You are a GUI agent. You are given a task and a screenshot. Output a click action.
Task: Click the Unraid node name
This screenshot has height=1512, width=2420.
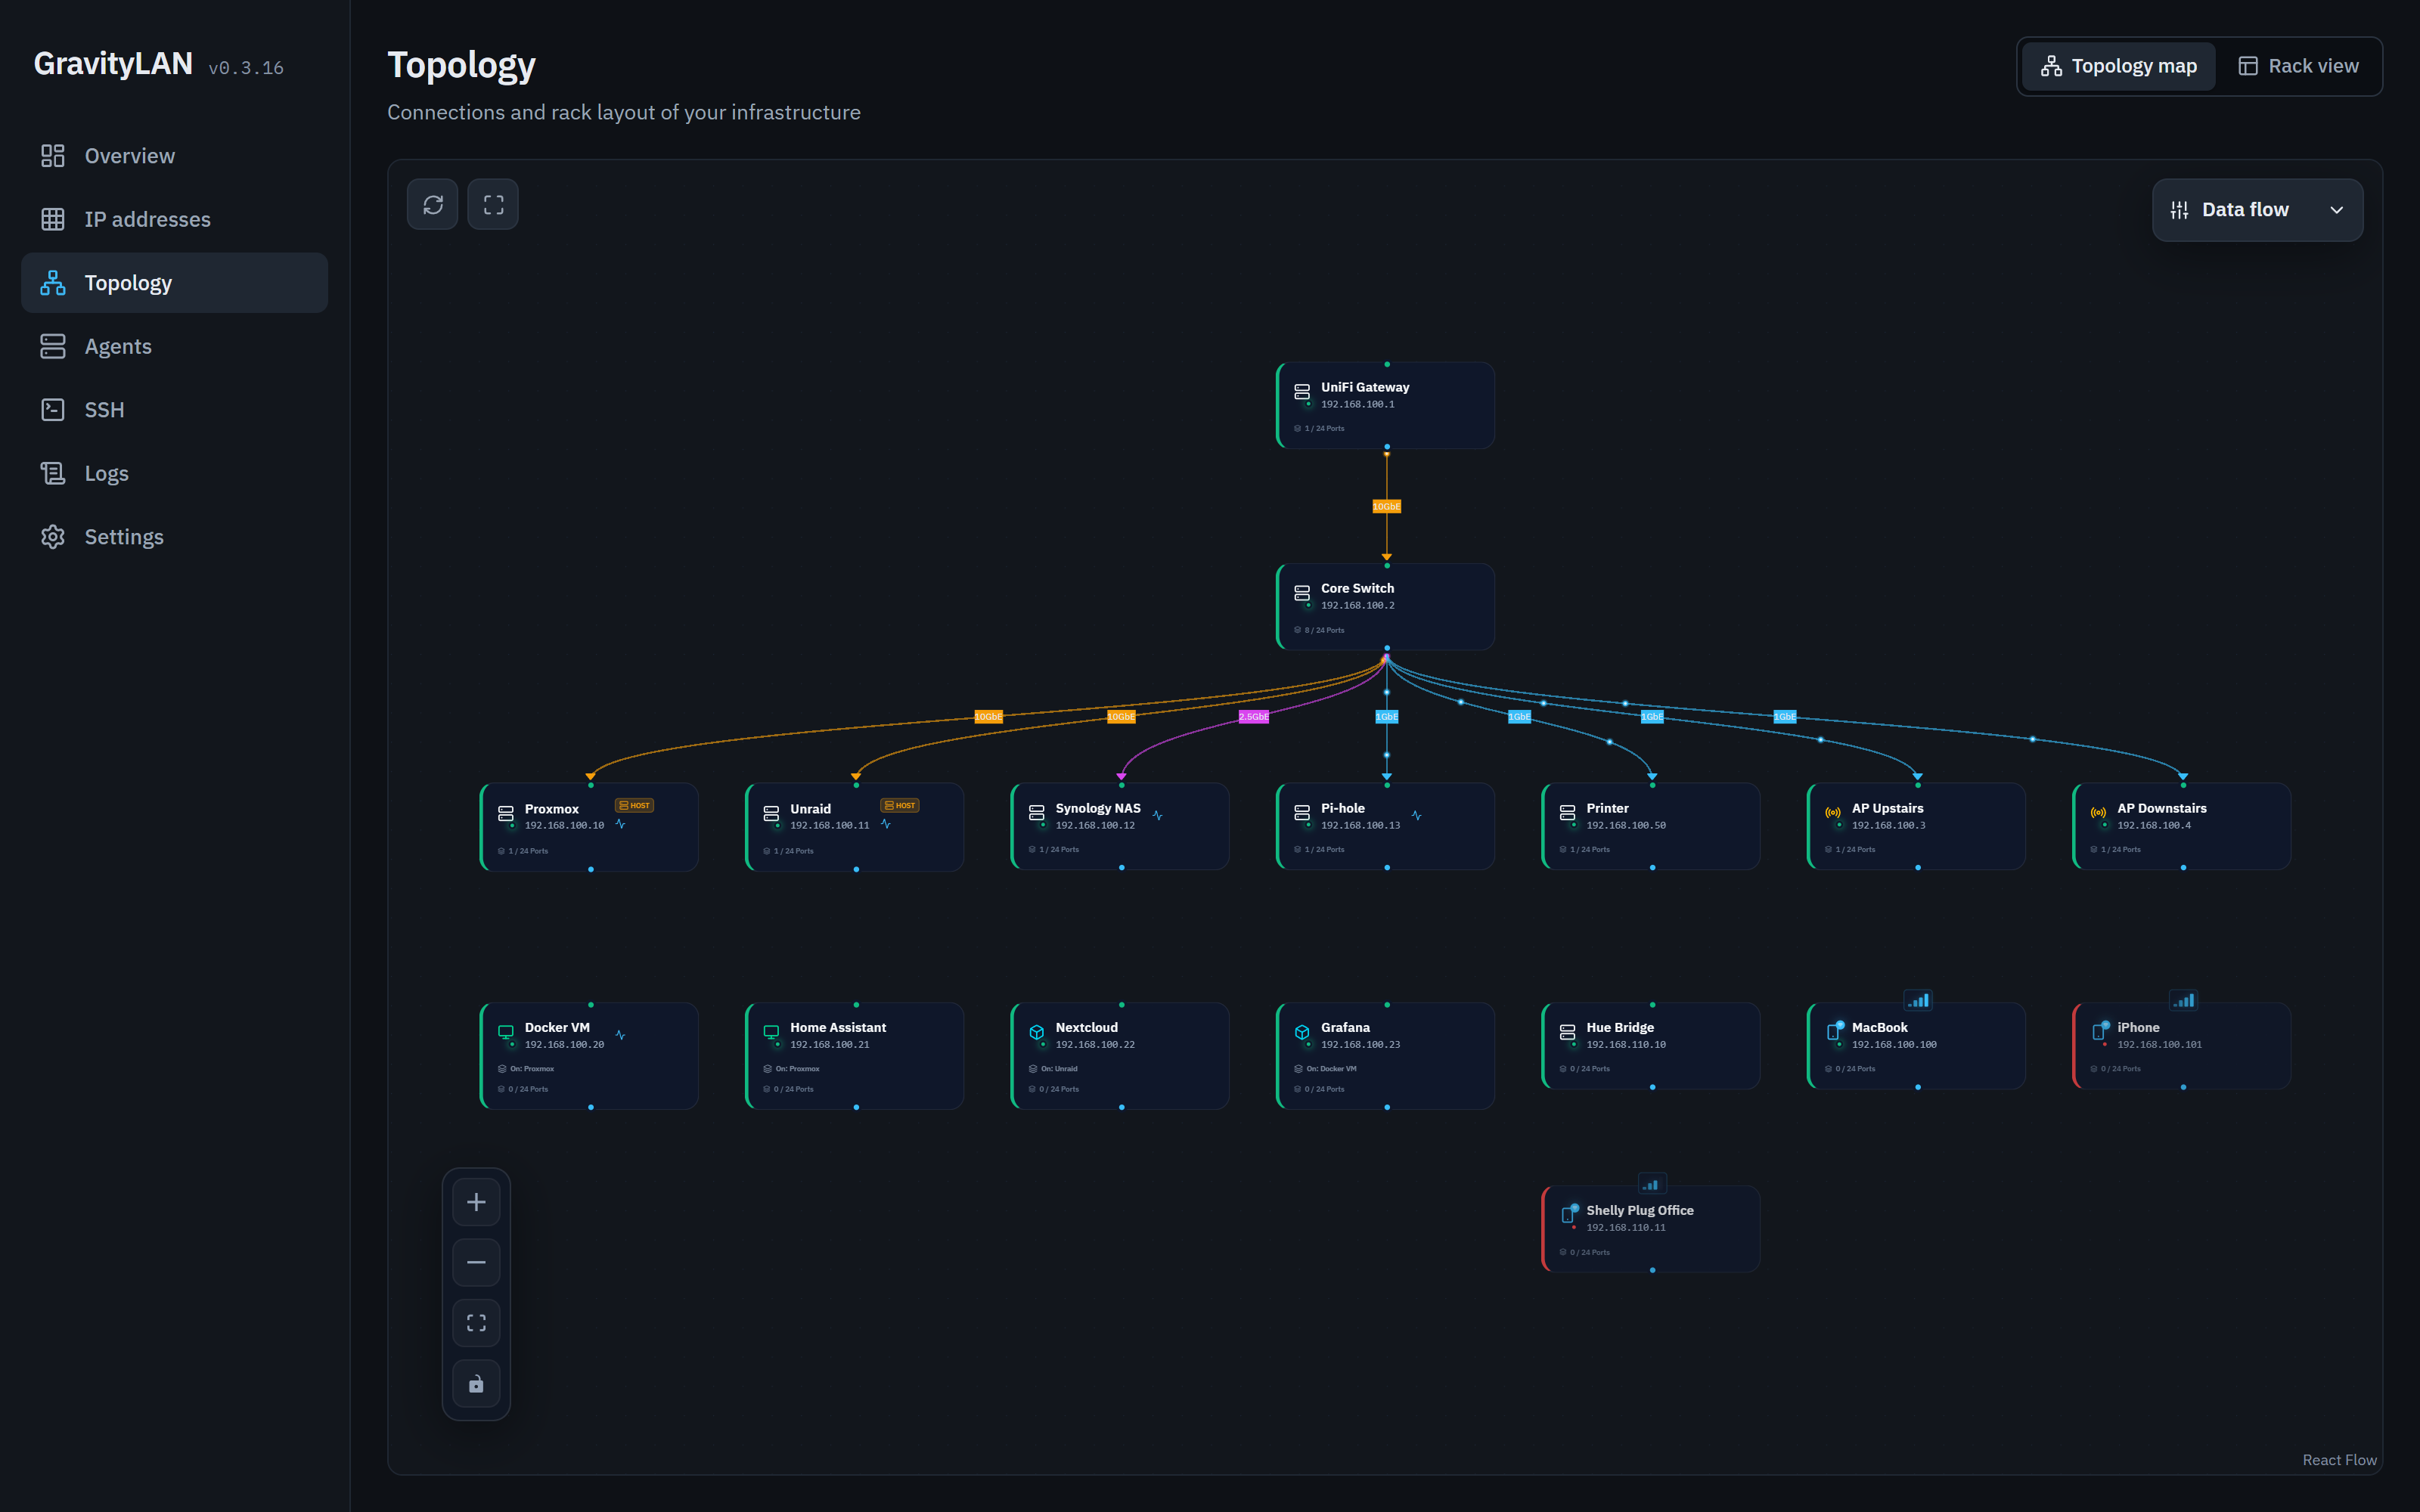810,809
